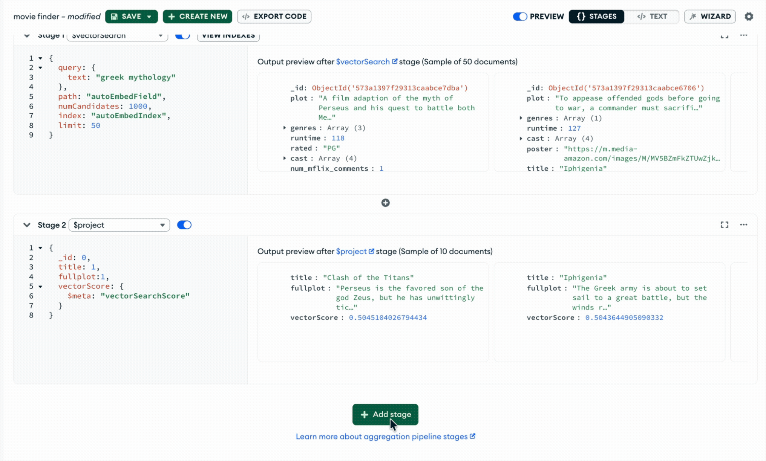This screenshot has height=461, width=766.
Task: Open pipeline settings gear icon
Action: tap(749, 17)
